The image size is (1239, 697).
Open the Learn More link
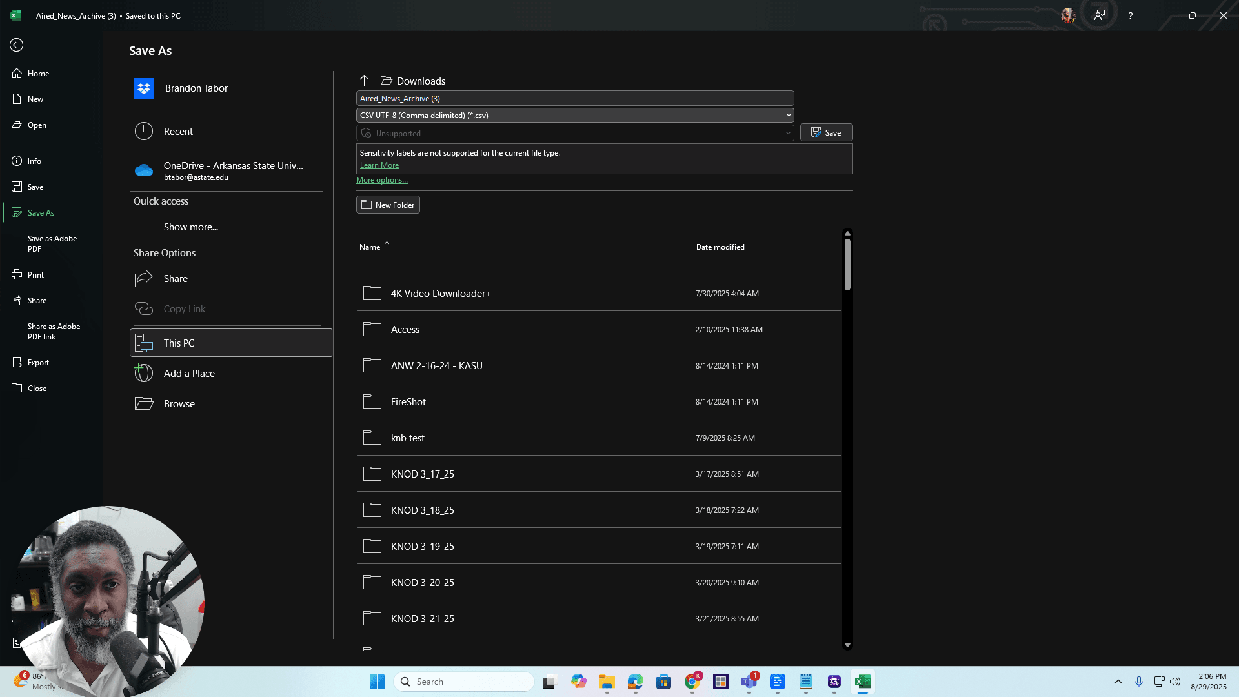tap(379, 165)
